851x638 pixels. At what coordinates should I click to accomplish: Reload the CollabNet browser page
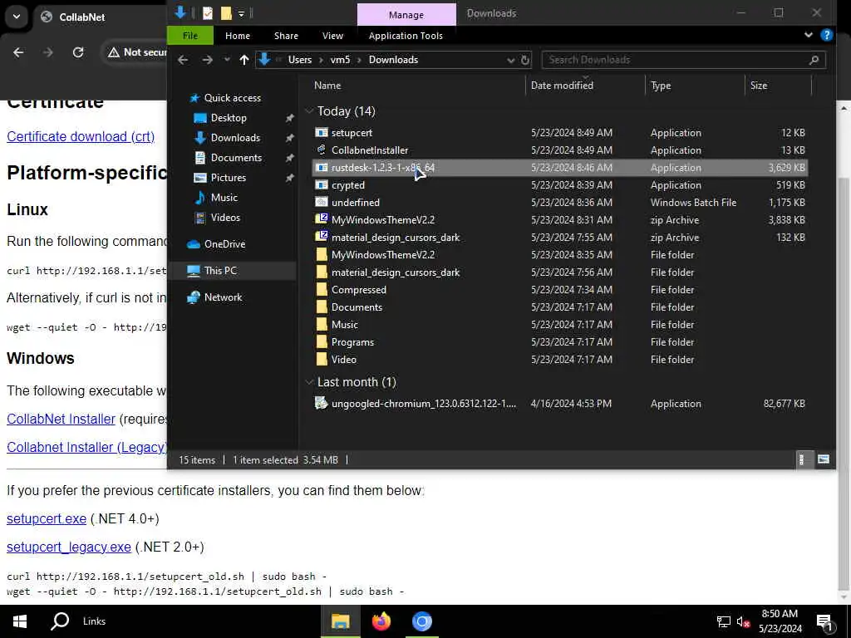pos(78,52)
